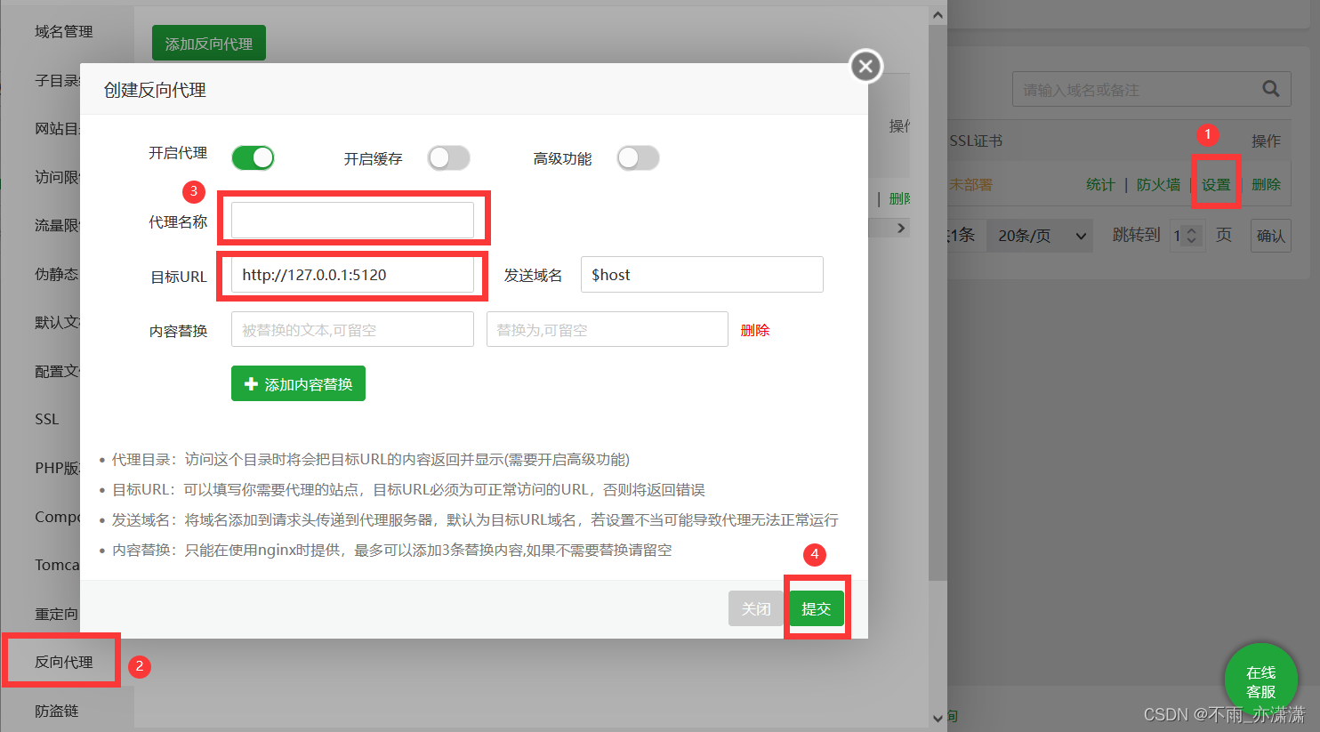Image resolution: width=1320 pixels, height=732 pixels.
Task: Click the 确认 button for page jump
Action: [x=1270, y=236]
